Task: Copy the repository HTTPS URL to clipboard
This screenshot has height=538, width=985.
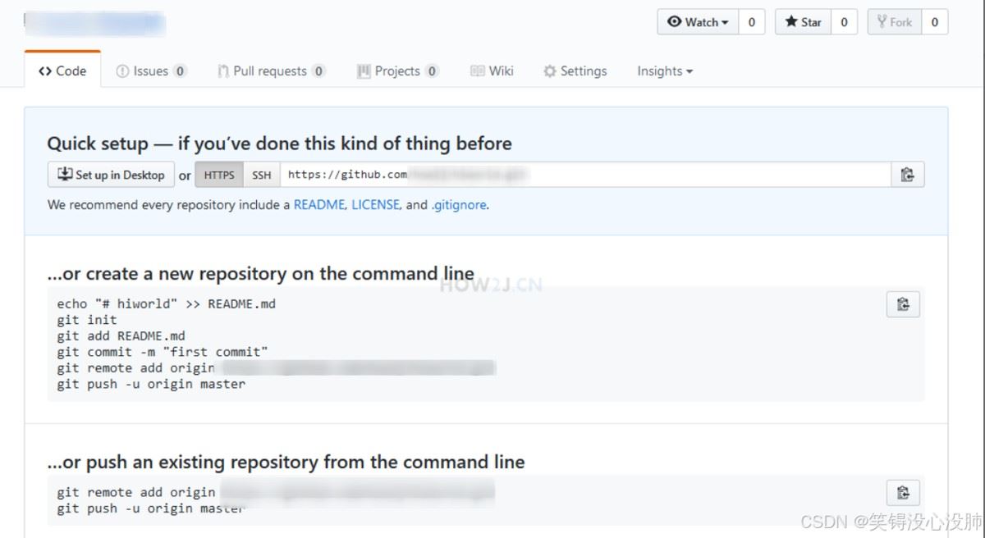Action: click(x=907, y=175)
